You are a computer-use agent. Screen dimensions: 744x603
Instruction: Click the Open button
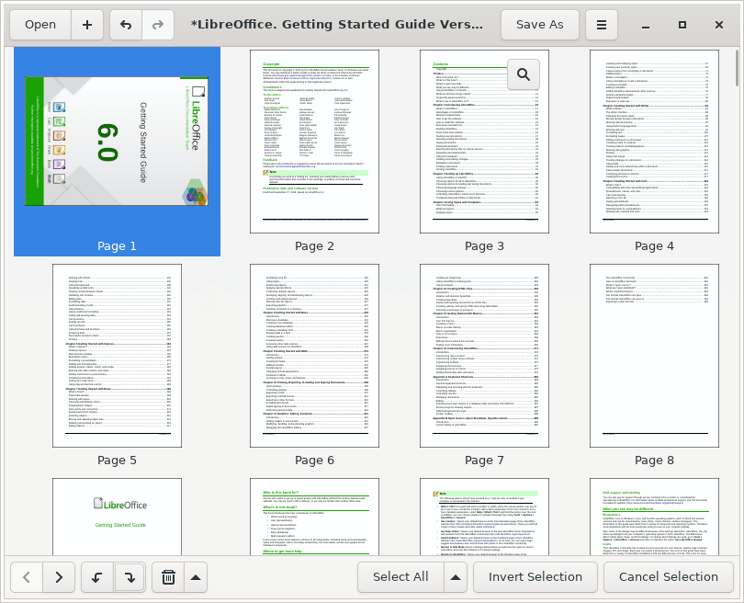[x=40, y=25]
